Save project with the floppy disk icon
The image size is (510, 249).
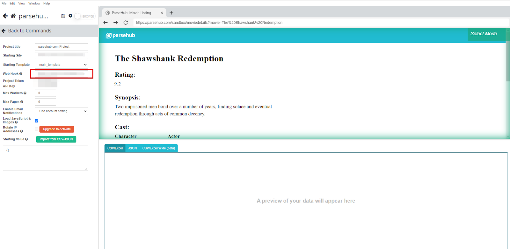pyautogui.click(x=63, y=16)
